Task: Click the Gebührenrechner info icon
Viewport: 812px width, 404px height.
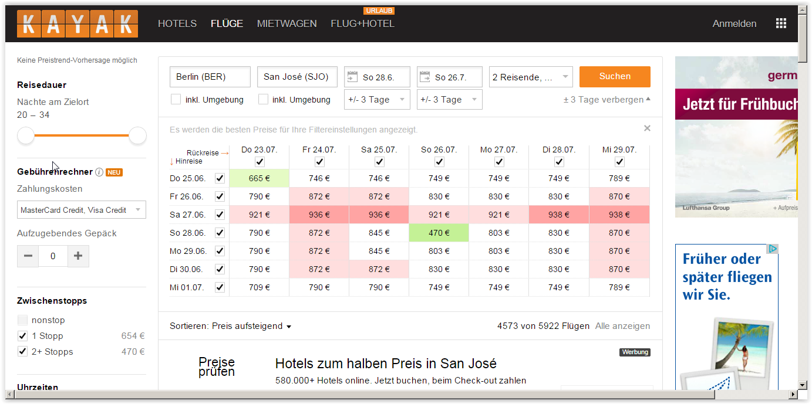Action: (x=99, y=172)
